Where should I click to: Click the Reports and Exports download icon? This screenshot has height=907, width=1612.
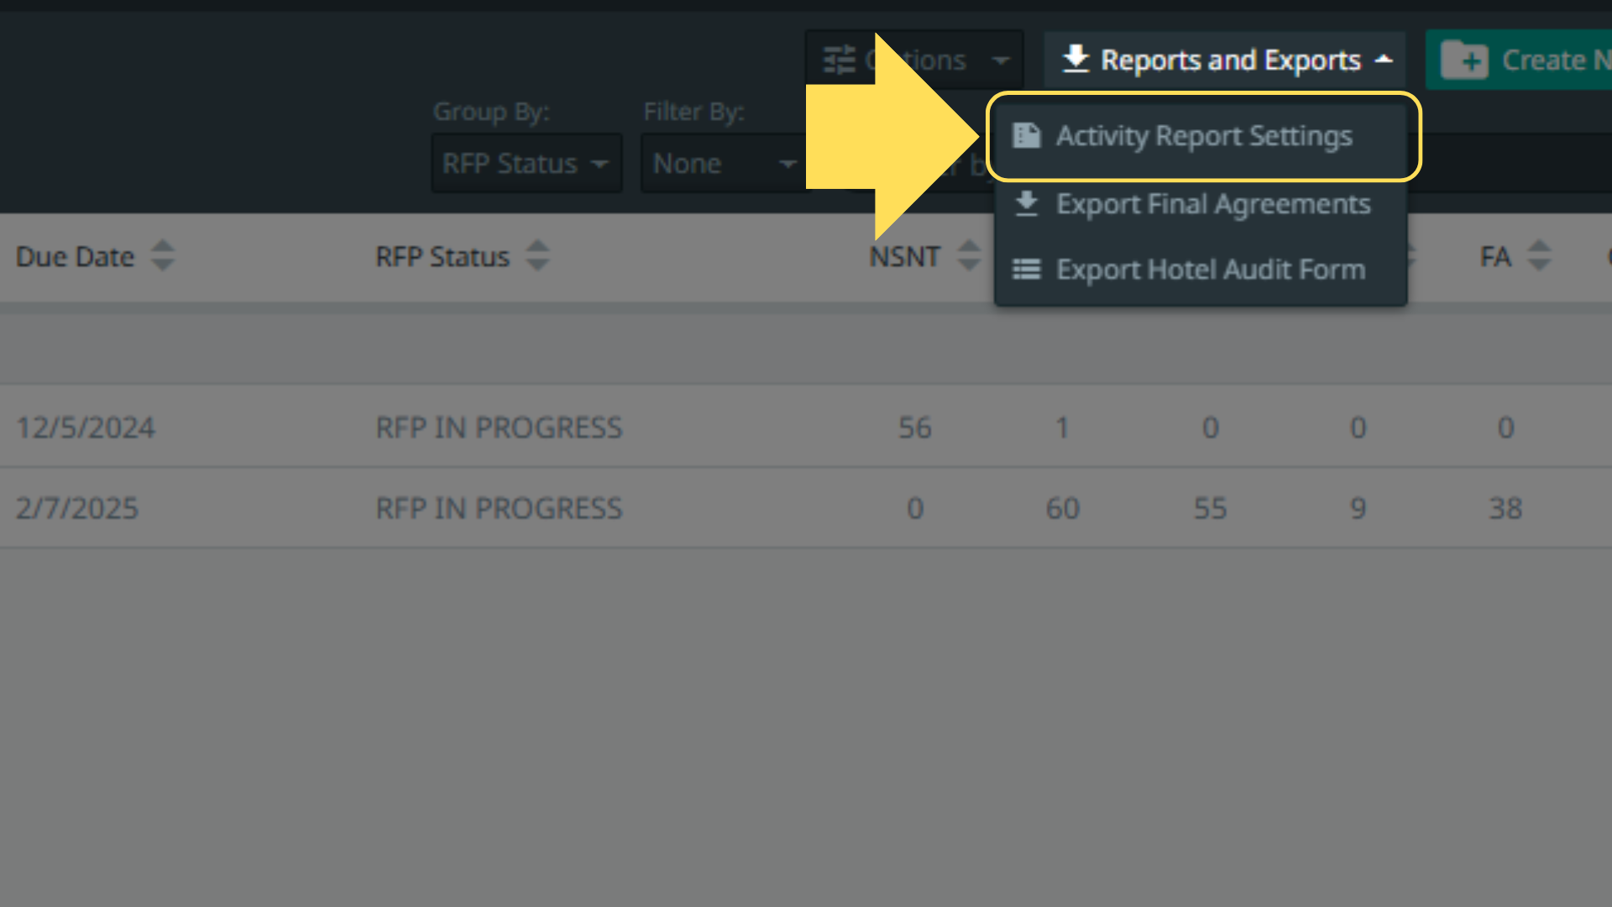(x=1076, y=60)
